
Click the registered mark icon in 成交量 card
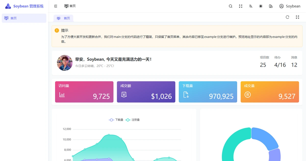click(248, 95)
